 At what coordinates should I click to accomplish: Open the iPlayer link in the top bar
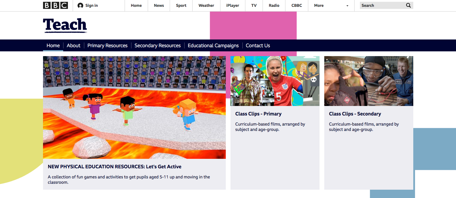coord(233,5)
